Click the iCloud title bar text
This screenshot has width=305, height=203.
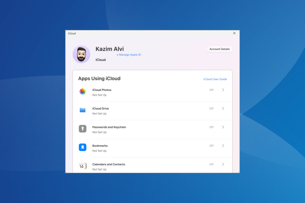coord(72,33)
